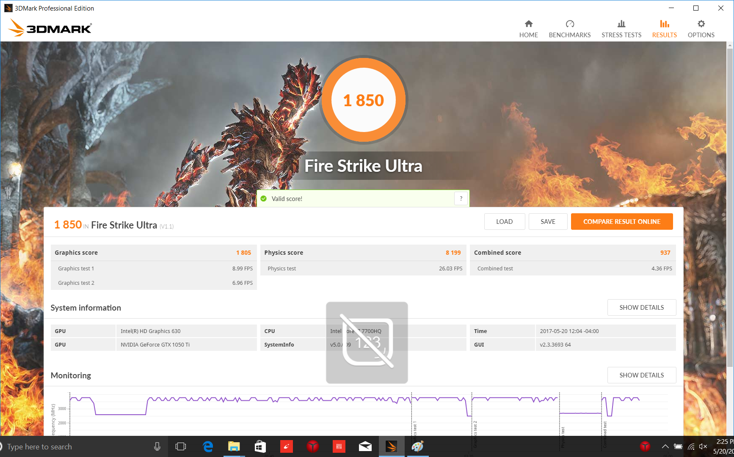This screenshot has height=457, width=734.
Task: Click the Combined score value 937
Action: pos(665,253)
